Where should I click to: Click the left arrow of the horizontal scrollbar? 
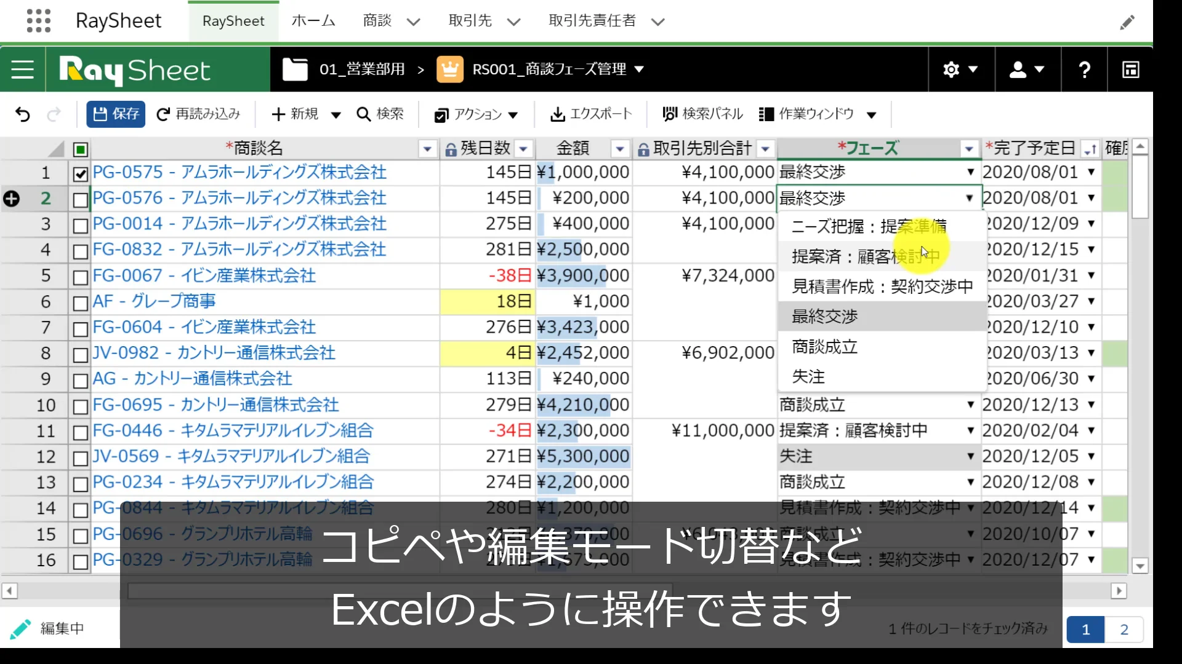pyautogui.click(x=9, y=591)
